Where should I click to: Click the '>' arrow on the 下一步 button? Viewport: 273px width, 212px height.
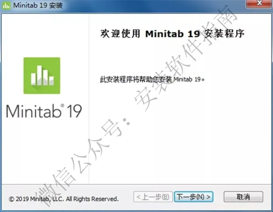pos(208,197)
